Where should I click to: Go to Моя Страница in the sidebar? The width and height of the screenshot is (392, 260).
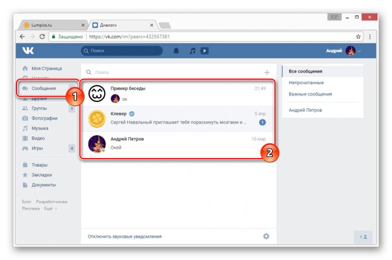point(46,69)
